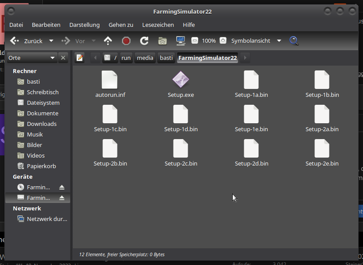
Task: Select the Setup-1c.bin file icon
Action: pyautogui.click(x=110, y=114)
